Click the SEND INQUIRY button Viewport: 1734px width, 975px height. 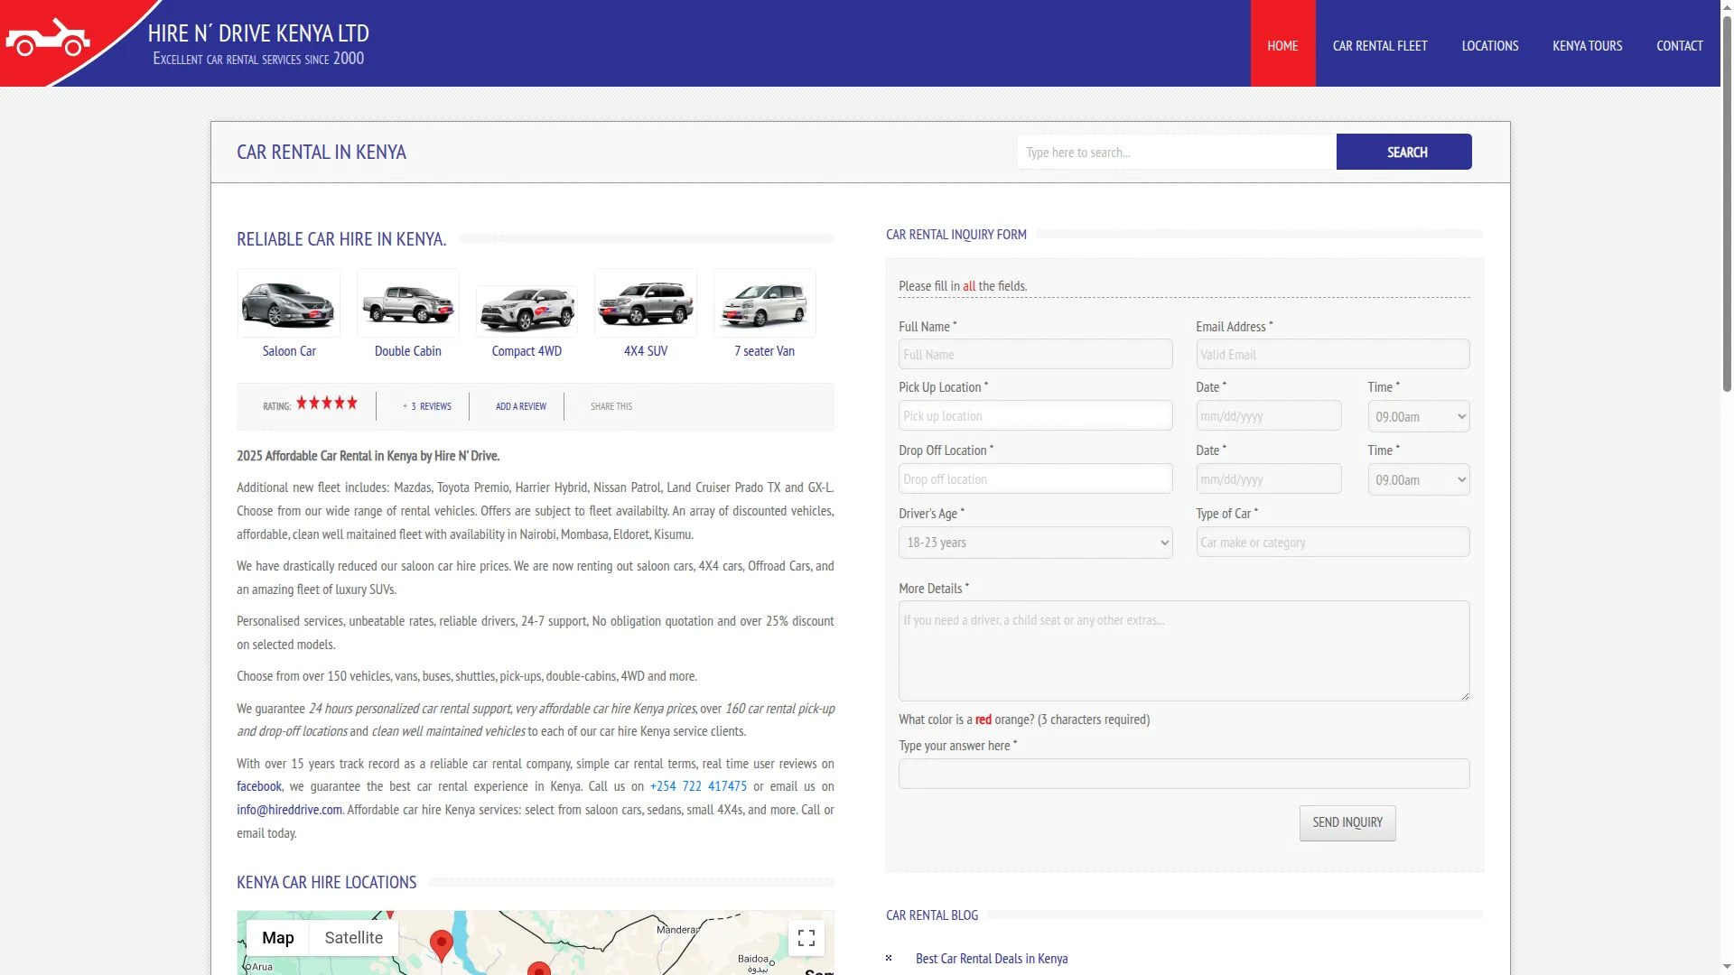click(x=1347, y=822)
